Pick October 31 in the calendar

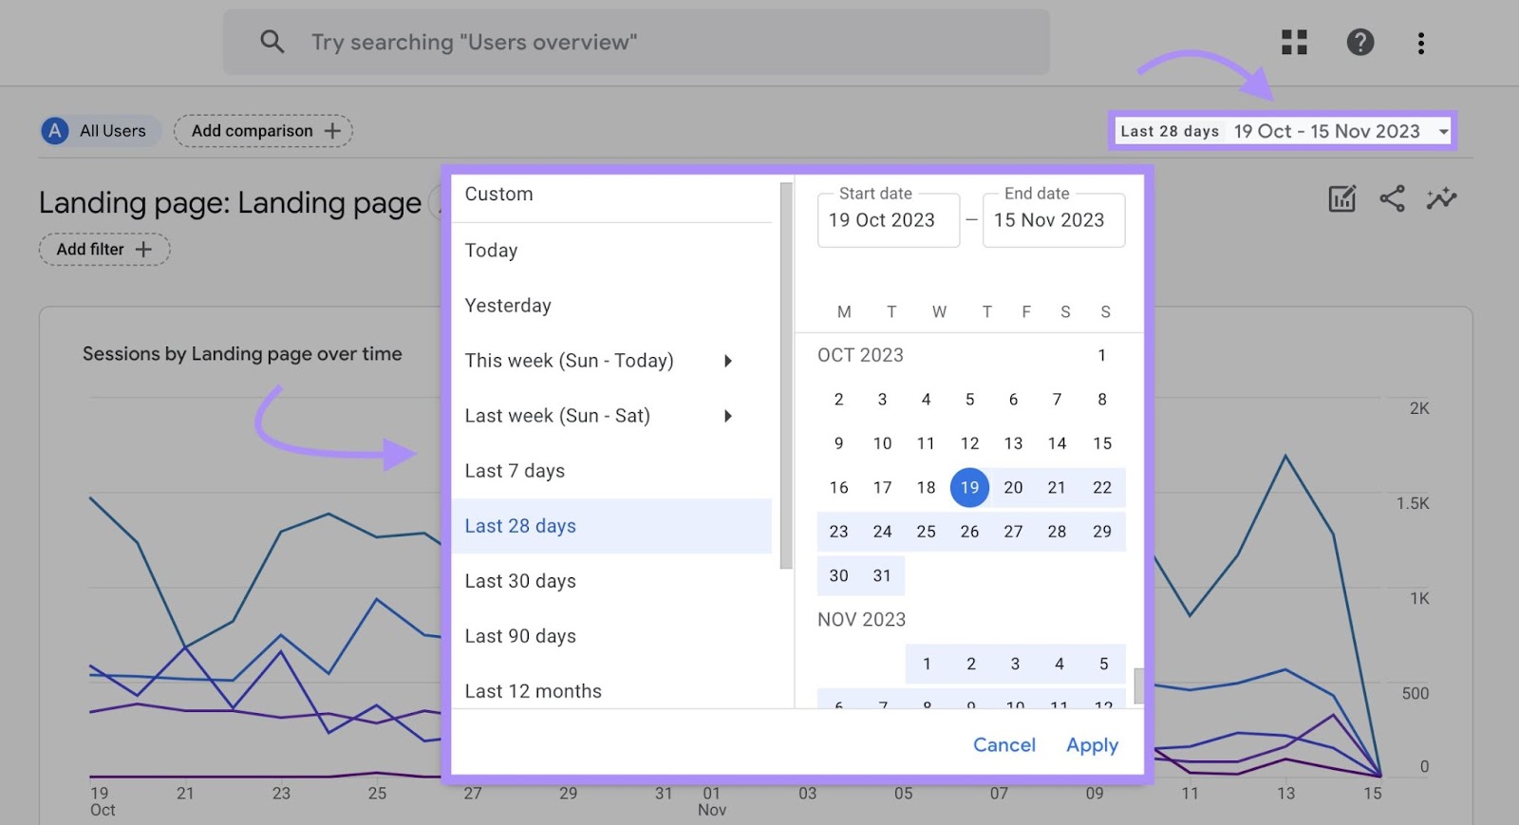coord(882,575)
